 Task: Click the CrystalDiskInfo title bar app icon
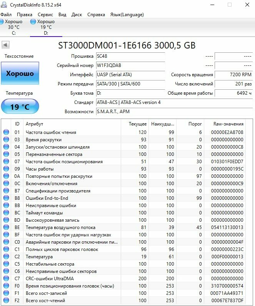[4, 5]
